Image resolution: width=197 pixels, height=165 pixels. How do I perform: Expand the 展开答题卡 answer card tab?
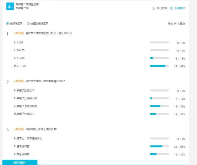(20, 163)
